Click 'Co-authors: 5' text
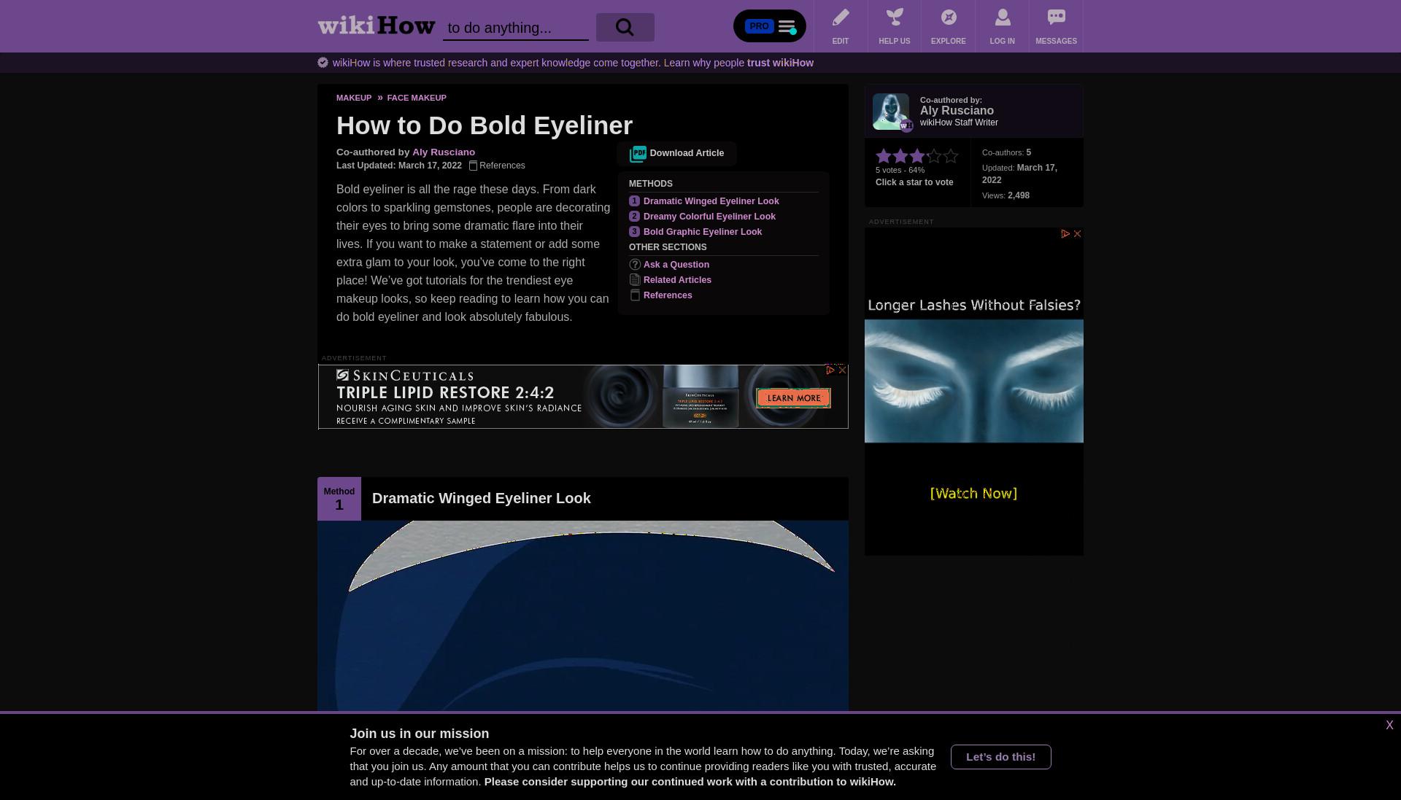The image size is (1401, 800). [1006, 152]
